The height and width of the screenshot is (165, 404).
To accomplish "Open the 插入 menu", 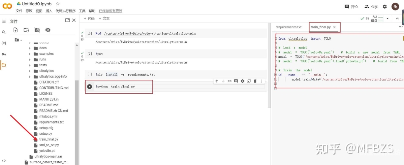I will (x=49, y=11).
